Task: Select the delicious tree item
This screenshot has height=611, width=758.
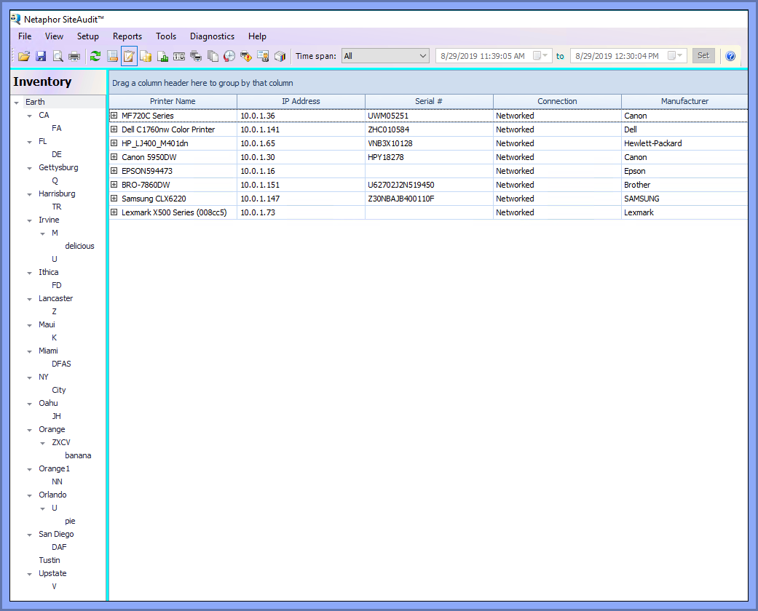Action: click(x=80, y=246)
